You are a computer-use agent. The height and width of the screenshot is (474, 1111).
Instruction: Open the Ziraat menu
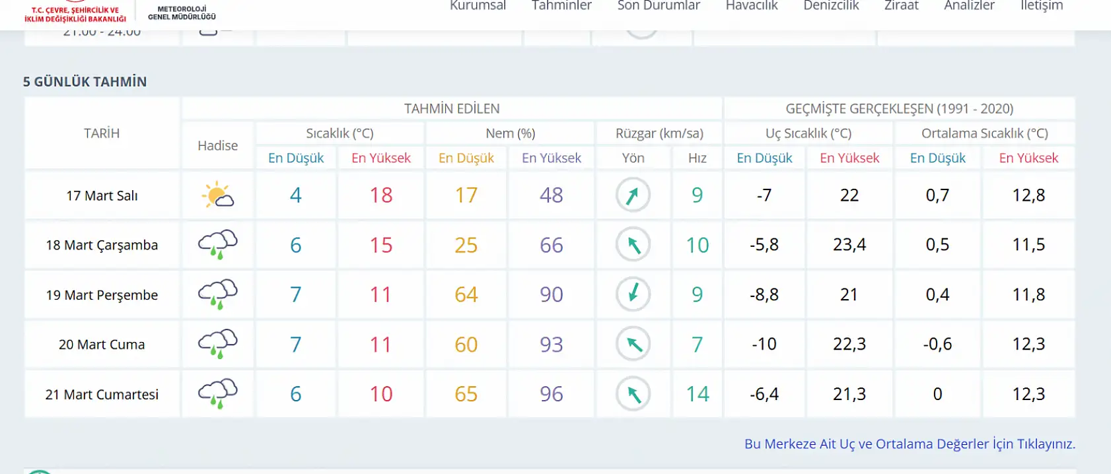(x=902, y=6)
